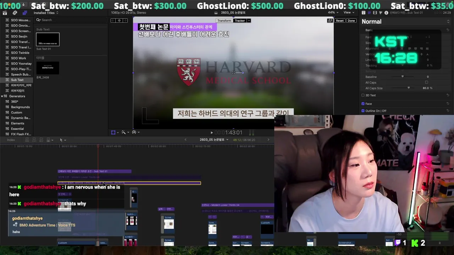The image size is (454, 255).
Task: Click the retime speedometer icon
Action: click(x=134, y=132)
